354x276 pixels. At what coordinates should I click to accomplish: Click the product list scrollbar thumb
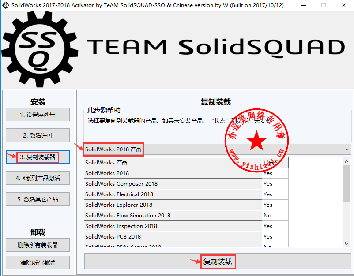point(347,183)
